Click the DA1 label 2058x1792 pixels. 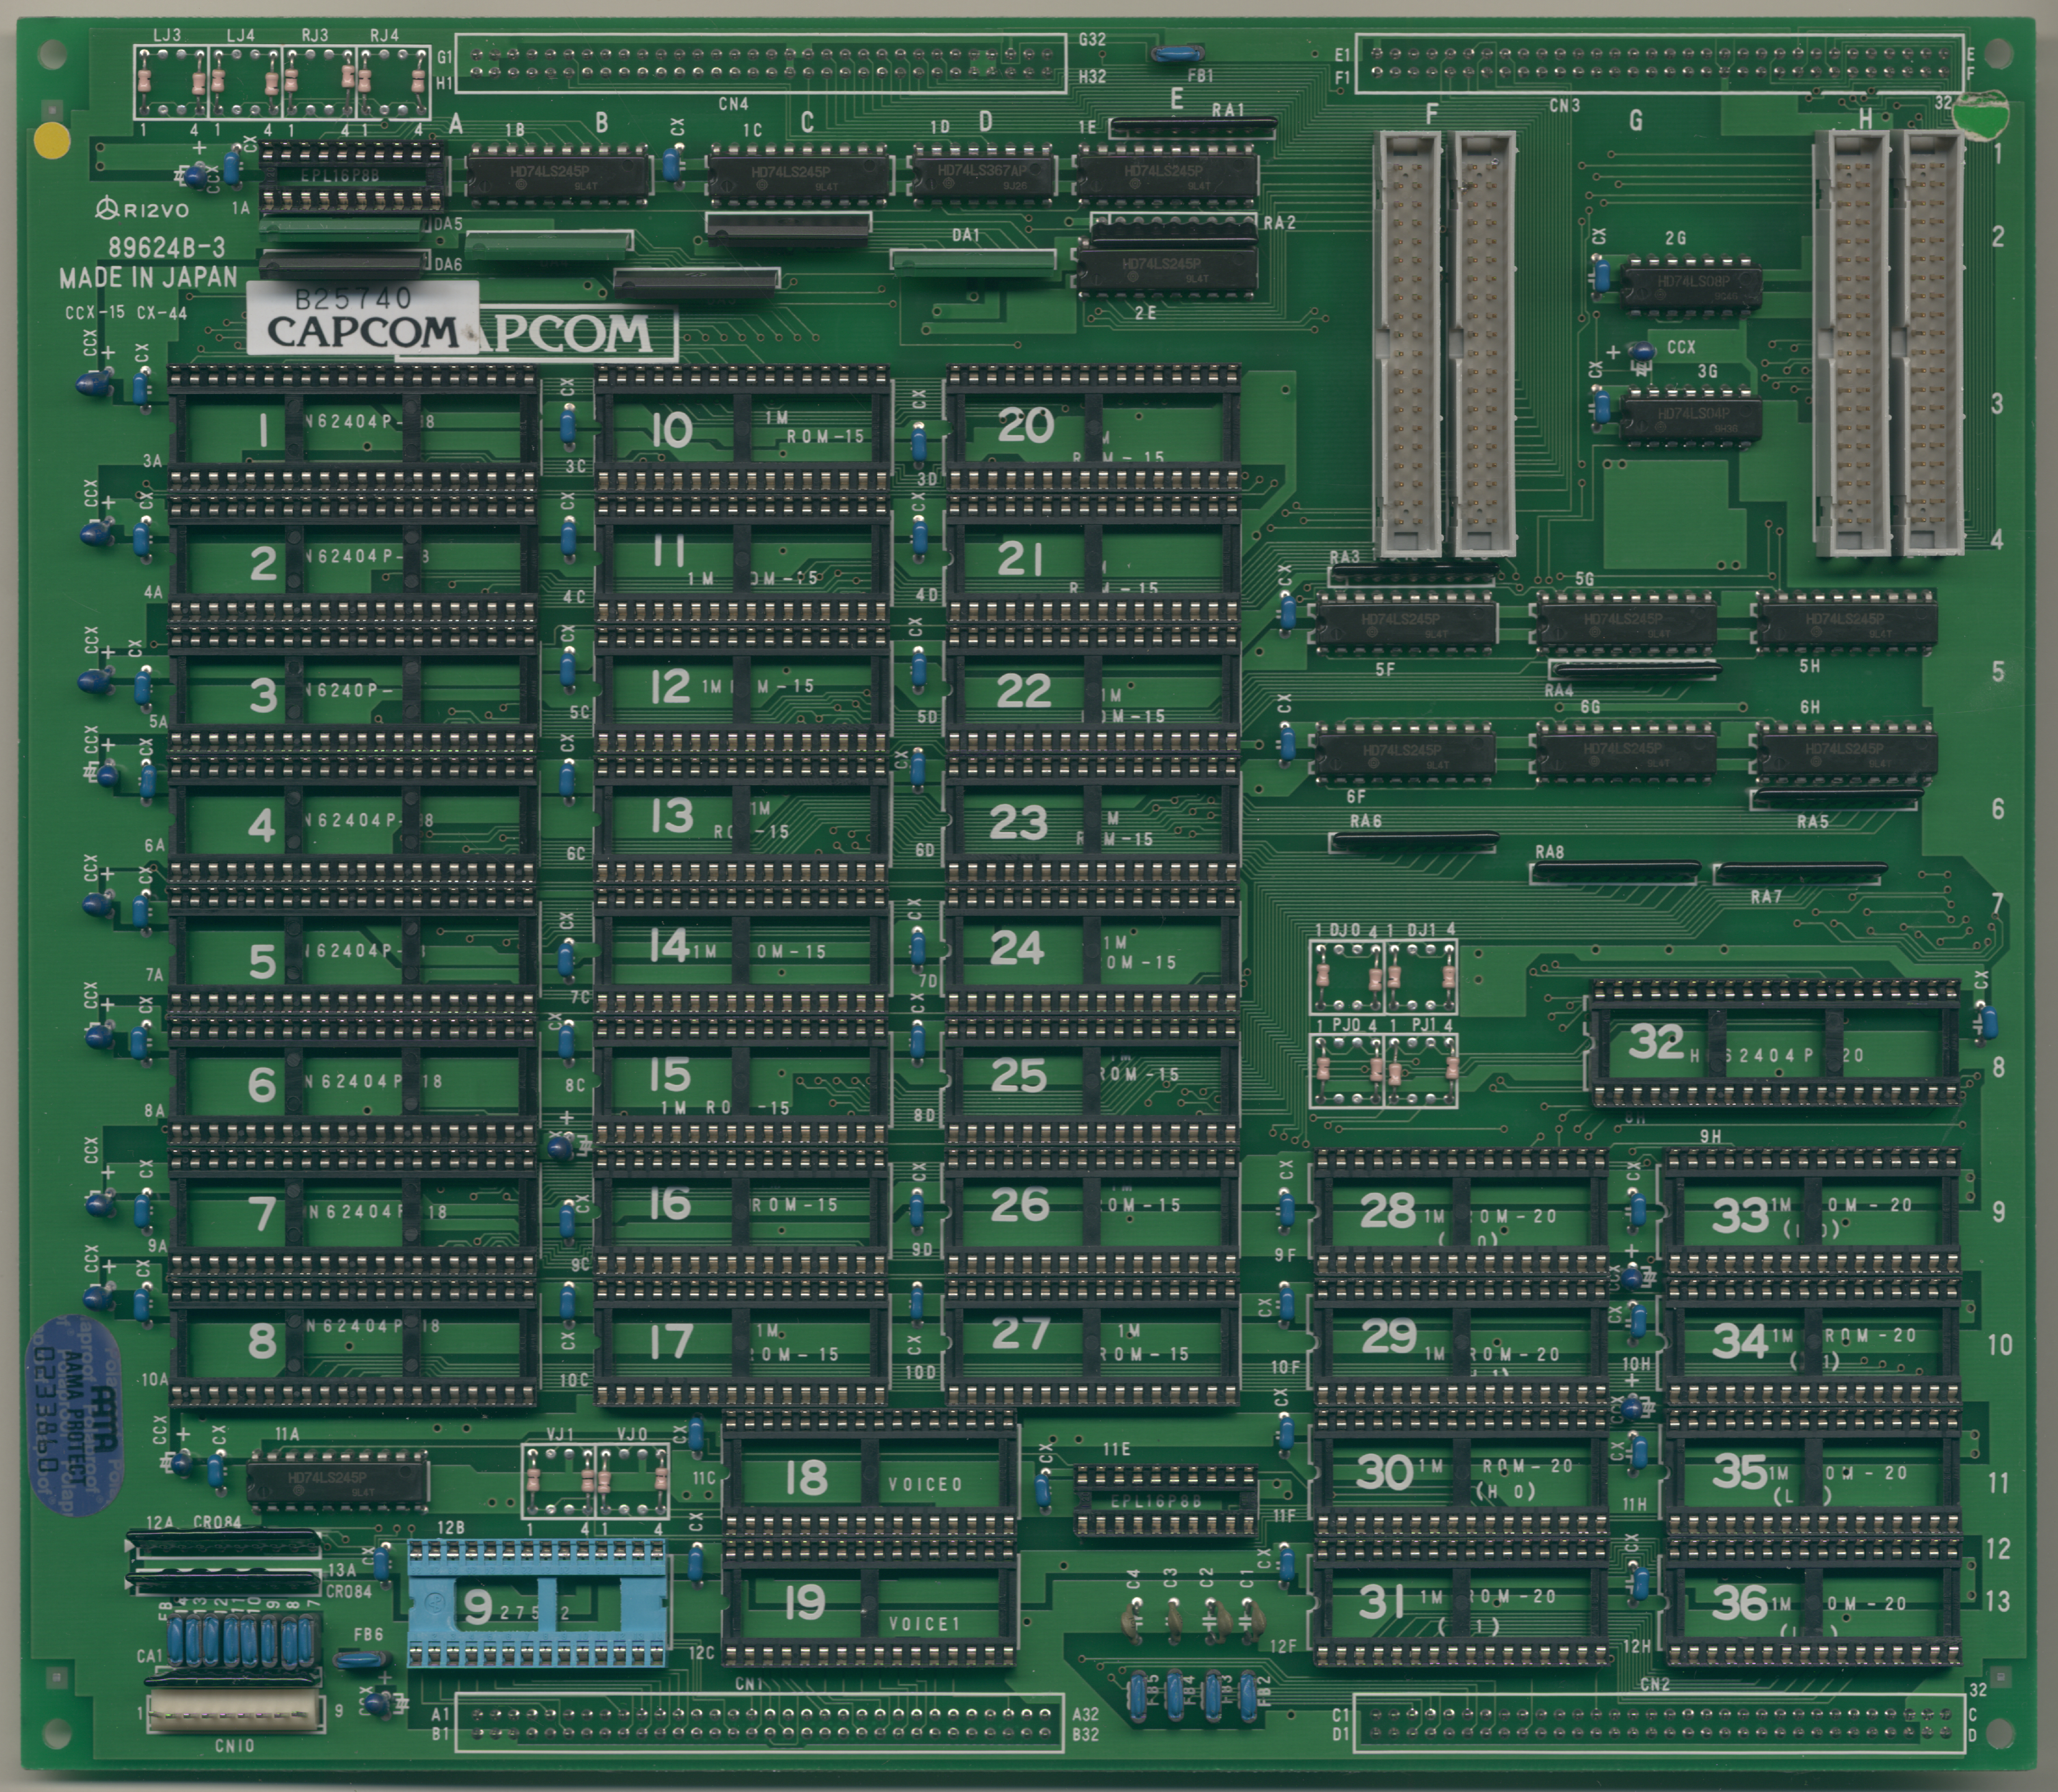coord(966,235)
